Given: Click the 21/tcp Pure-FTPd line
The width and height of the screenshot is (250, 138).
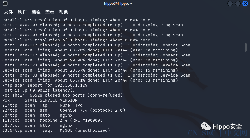Looking at the screenshot, I should (42, 105).
